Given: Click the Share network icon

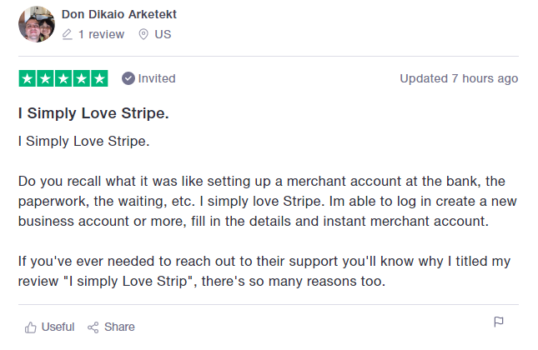Looking at the screenshot, I should (x=93, y=327).
